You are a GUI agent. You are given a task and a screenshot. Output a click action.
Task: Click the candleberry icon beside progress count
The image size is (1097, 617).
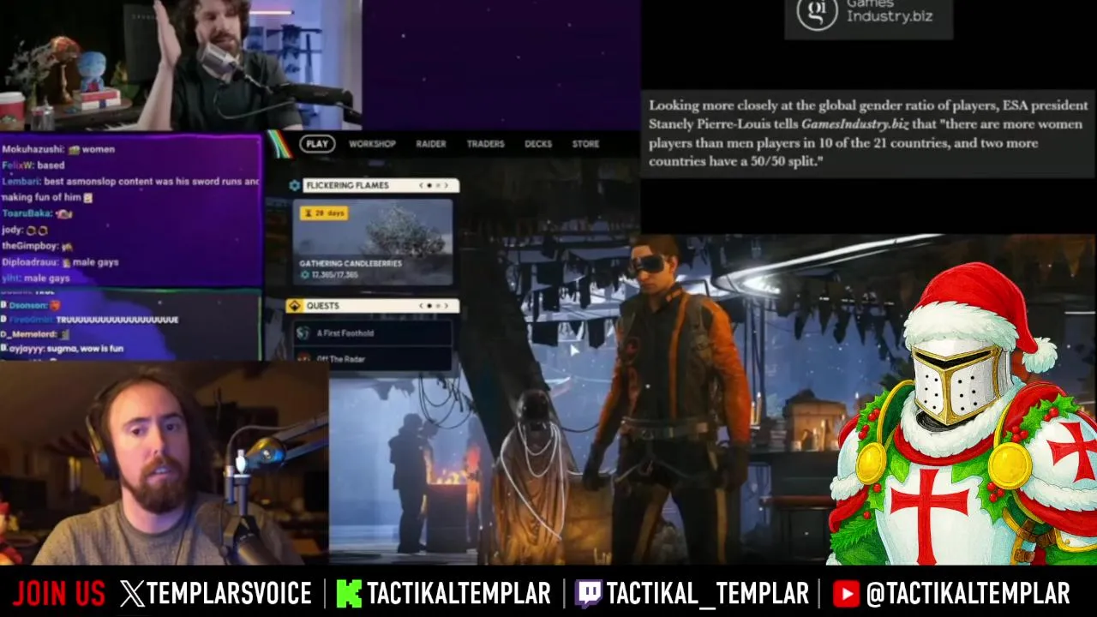[x=305, y=275]
